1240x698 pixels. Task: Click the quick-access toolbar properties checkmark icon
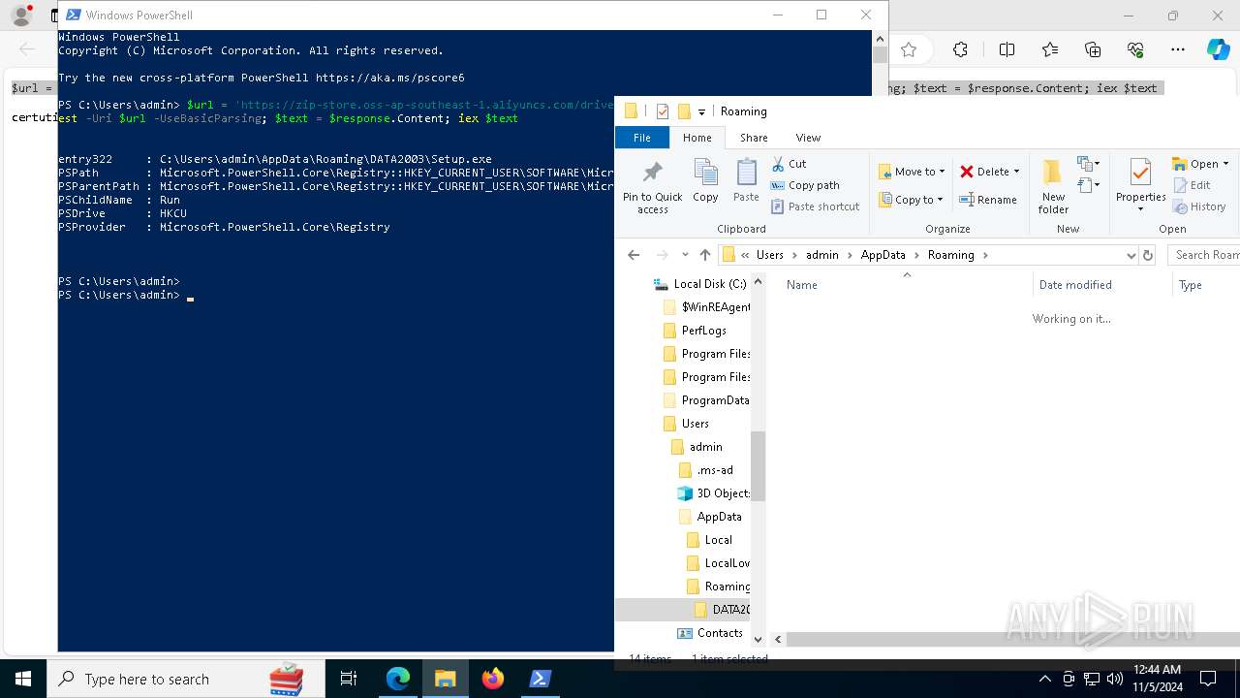pyautogui.click(x=663, y=111)
